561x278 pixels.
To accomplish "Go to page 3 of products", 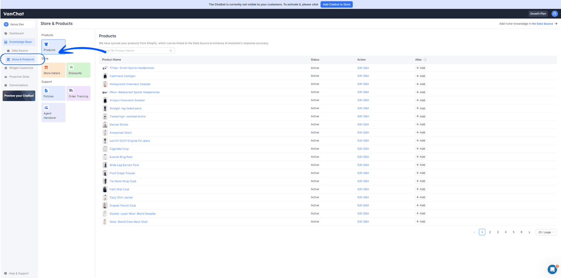I will point(498,232).
